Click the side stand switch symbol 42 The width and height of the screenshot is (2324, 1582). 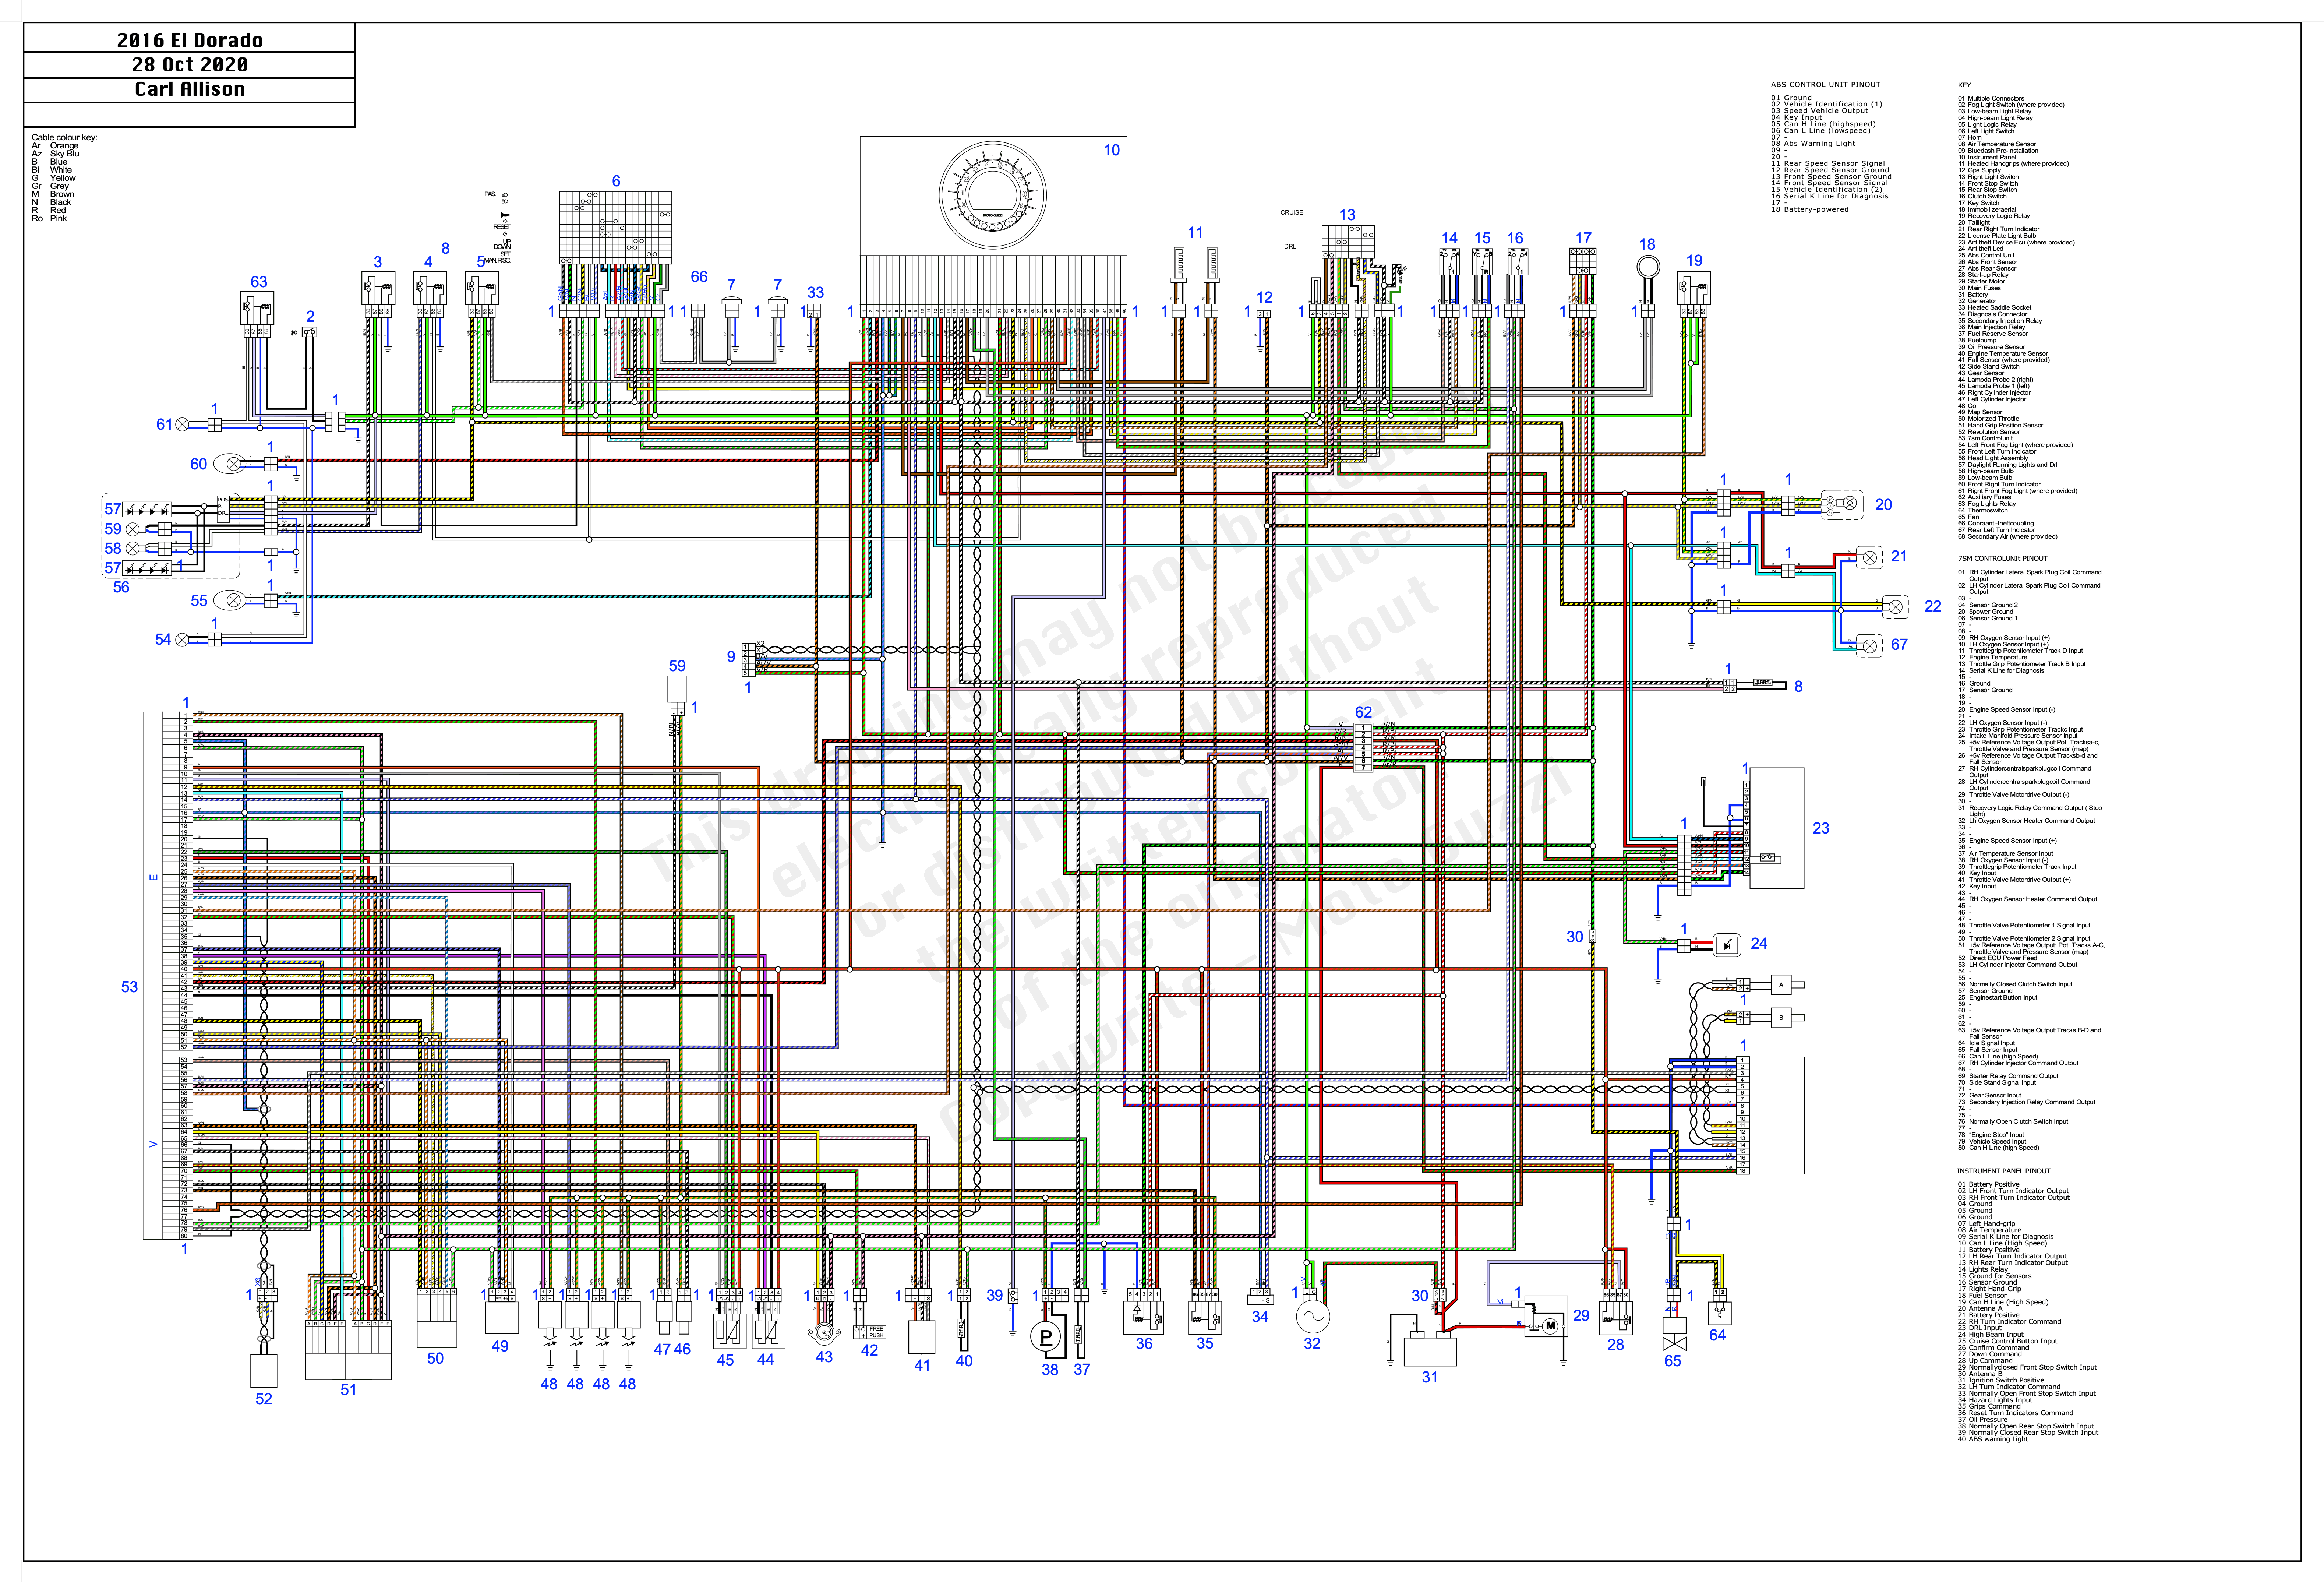coord(870,1332)
